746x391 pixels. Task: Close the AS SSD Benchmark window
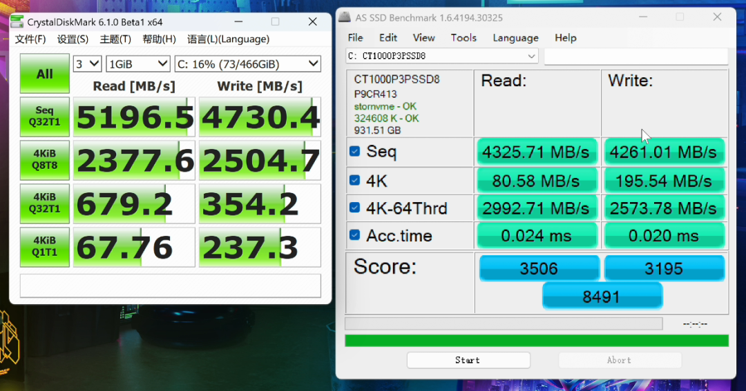[x=717, y=17]
